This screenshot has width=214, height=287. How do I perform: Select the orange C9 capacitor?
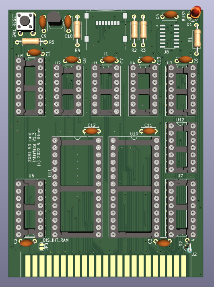43,22
